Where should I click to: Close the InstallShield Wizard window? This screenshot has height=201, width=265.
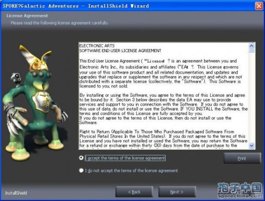tap(259, 6)
